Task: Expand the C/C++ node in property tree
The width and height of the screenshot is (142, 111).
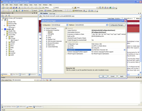Action: [47, 36]
